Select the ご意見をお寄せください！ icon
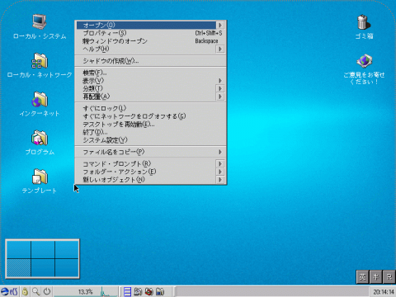This screenshot has width=396, height=297. (x=364, y=61)
